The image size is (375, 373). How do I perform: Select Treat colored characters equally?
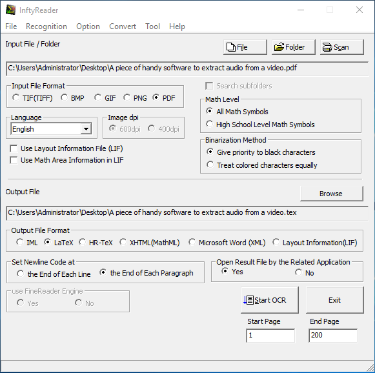point(210,165)
